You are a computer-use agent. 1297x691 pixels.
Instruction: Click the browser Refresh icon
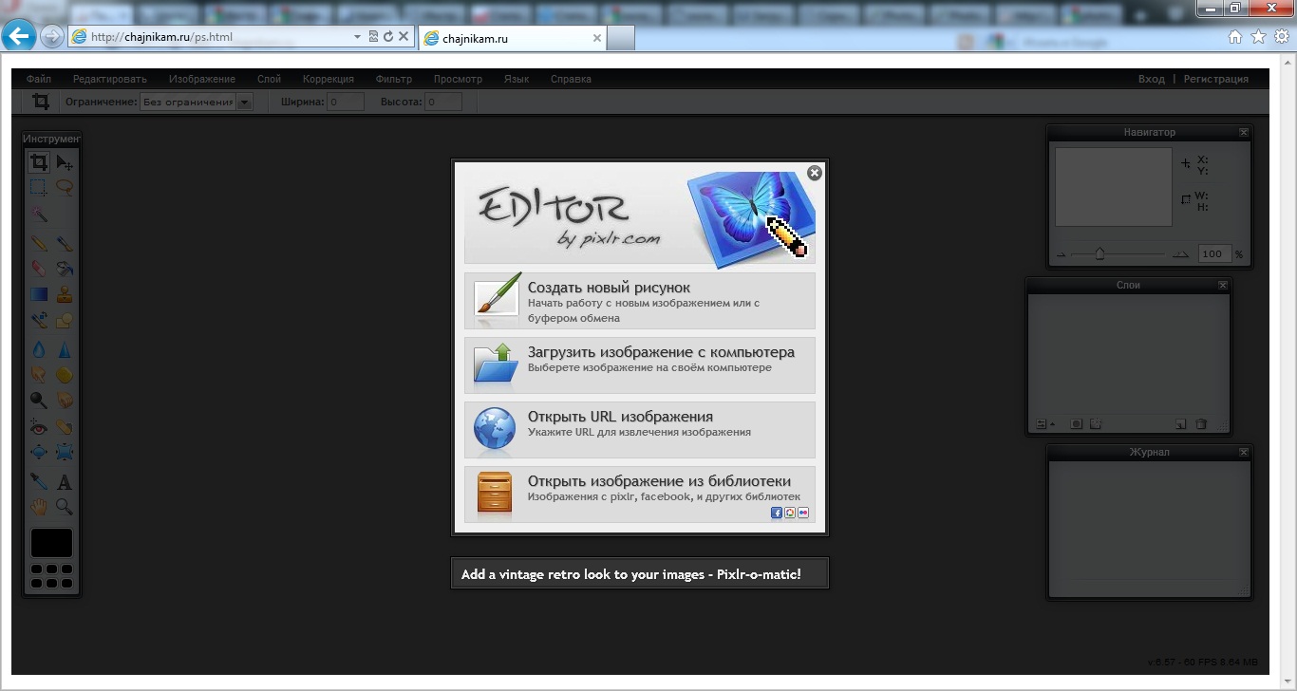point(387,37)
